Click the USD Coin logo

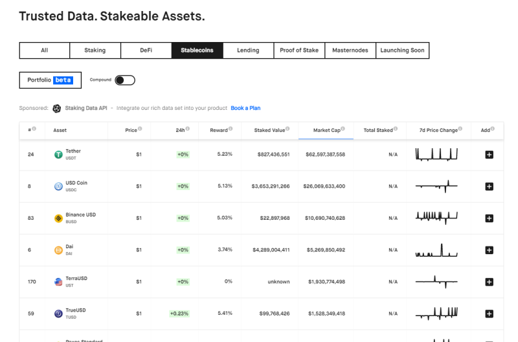(x=58, y=186)
